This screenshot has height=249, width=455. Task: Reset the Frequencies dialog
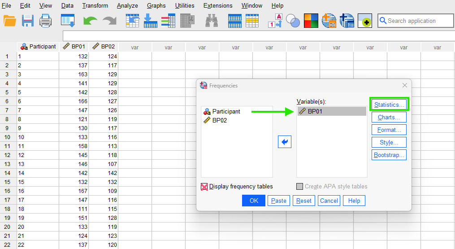pos(304,201)
